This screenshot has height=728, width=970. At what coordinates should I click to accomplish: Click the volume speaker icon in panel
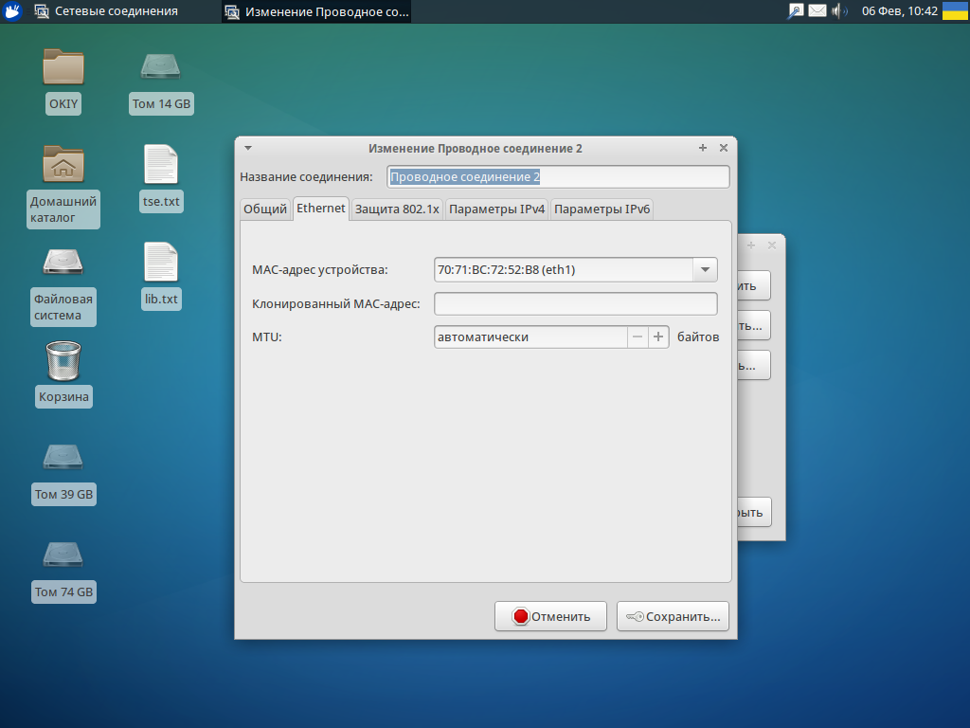click(838, 11)
